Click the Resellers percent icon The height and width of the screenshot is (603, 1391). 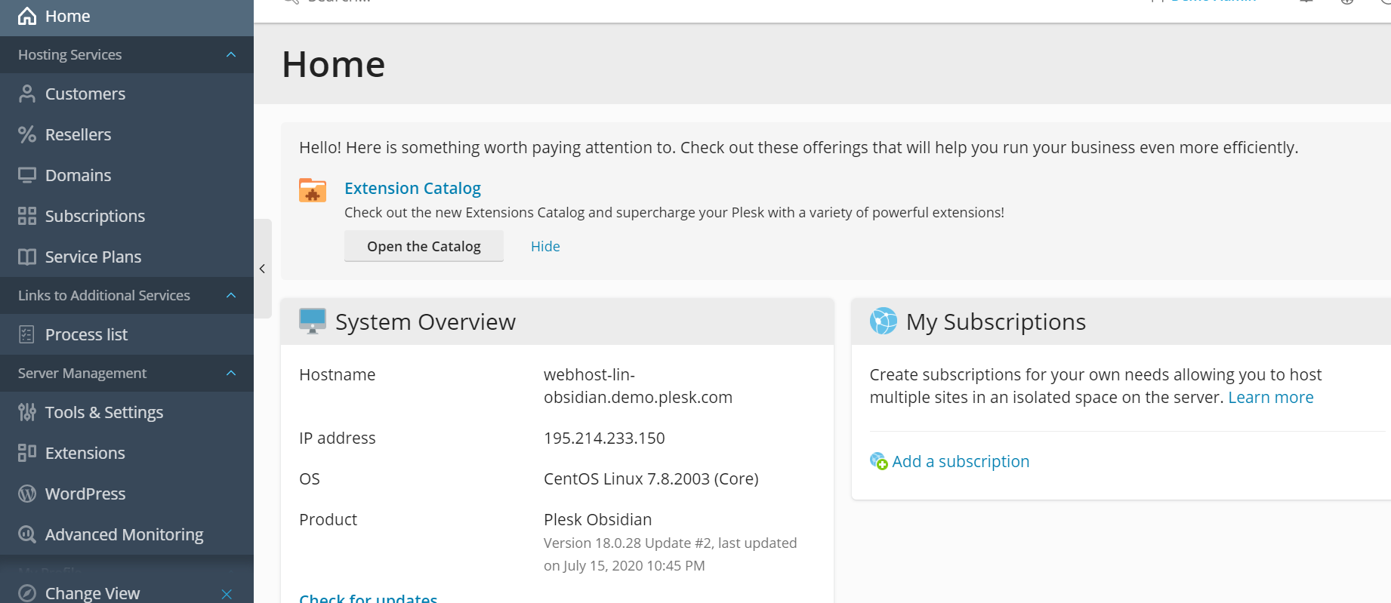[27, 134]
